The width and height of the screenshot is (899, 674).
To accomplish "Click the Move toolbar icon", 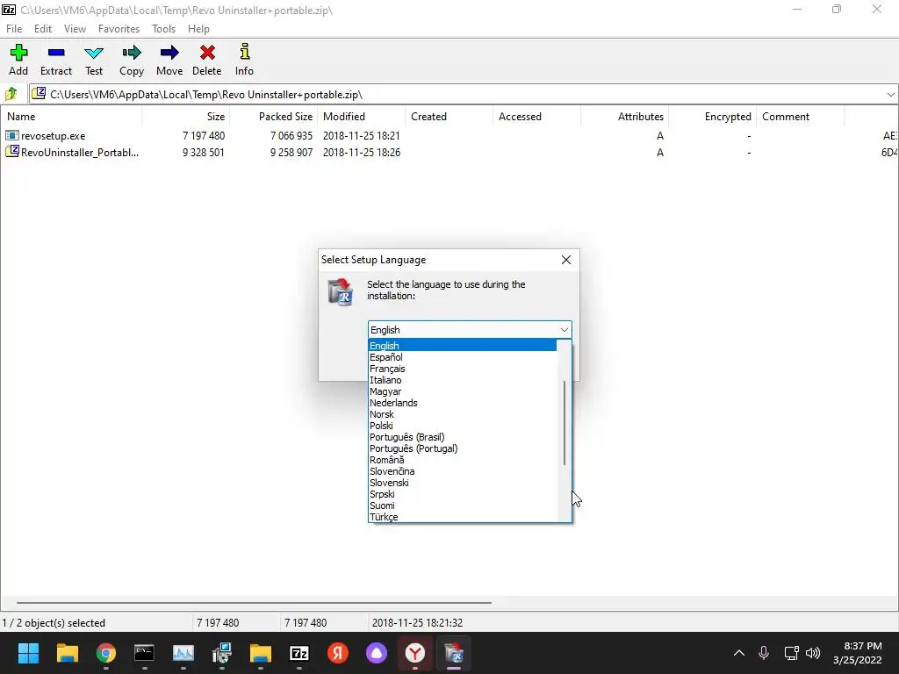I will click(169, 54).
